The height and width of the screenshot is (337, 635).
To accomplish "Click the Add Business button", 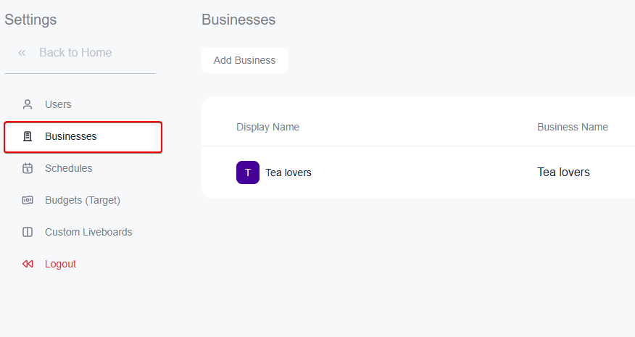I will (244, 60).
